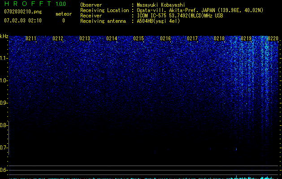Screen dimensions: 282x179
Task: Select the Ogata-vill. Akita-Pref. JAPAN location text
Action: [x=200, y=10]
